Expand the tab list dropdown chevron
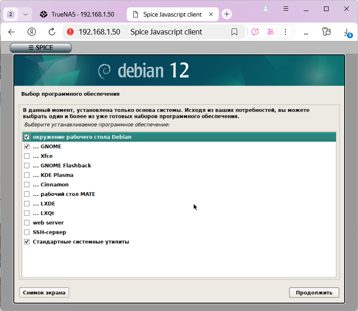Screen dimensions: 358x311 pos(25,14)
